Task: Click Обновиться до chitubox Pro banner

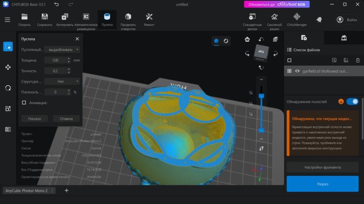Action: pos(277,5)
